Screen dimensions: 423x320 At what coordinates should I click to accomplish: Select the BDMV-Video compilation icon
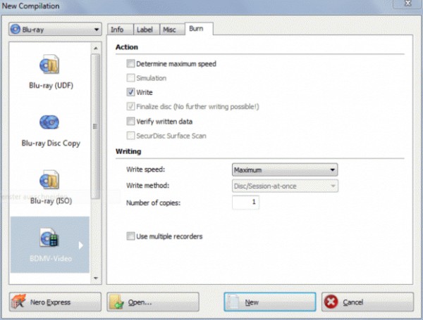(50, 238)
